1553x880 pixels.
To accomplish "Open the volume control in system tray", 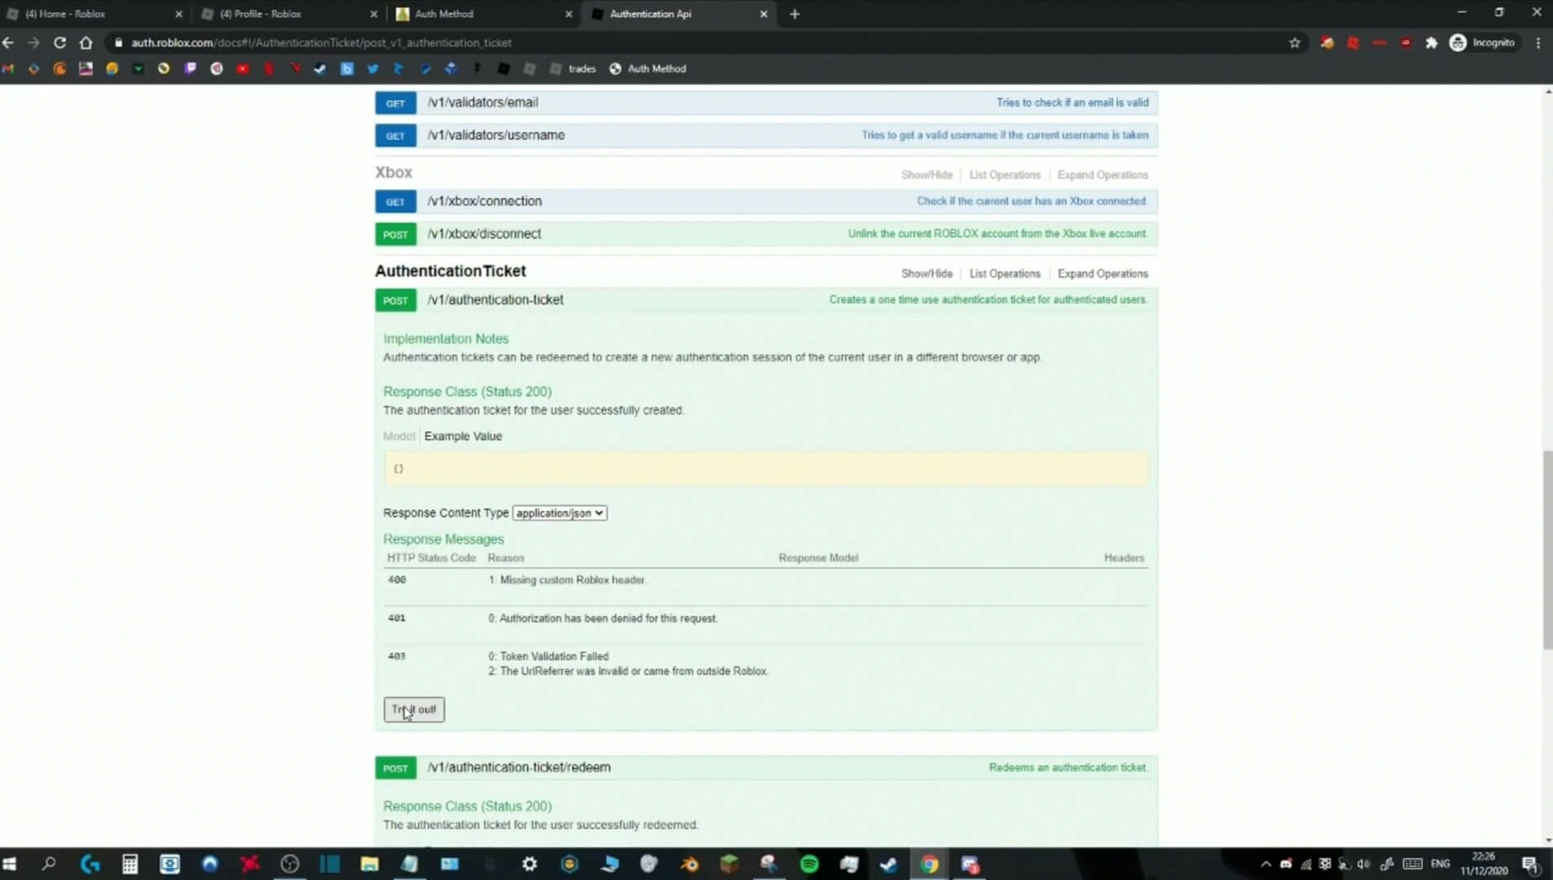I will (1364, 865).
